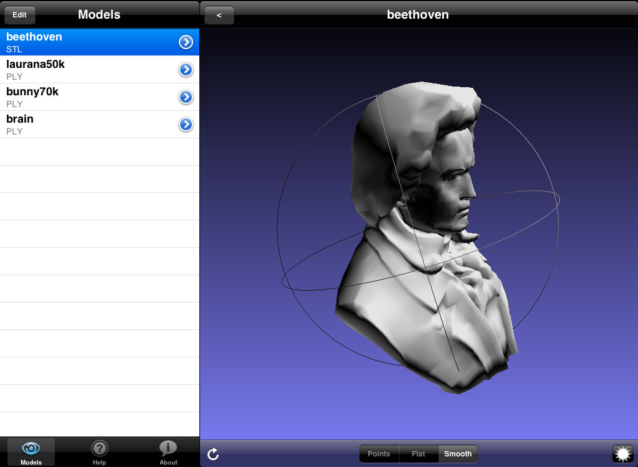Viewport: 638px width, 467px height.
Task: Select the brain model row
Action: [x=100, y=124]
